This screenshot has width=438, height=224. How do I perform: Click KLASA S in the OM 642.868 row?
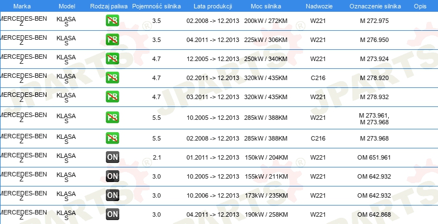click(66, 215)
